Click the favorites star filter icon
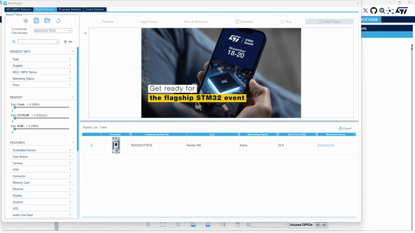The height and width of the screenshot is (233, 415). [25, 21]
